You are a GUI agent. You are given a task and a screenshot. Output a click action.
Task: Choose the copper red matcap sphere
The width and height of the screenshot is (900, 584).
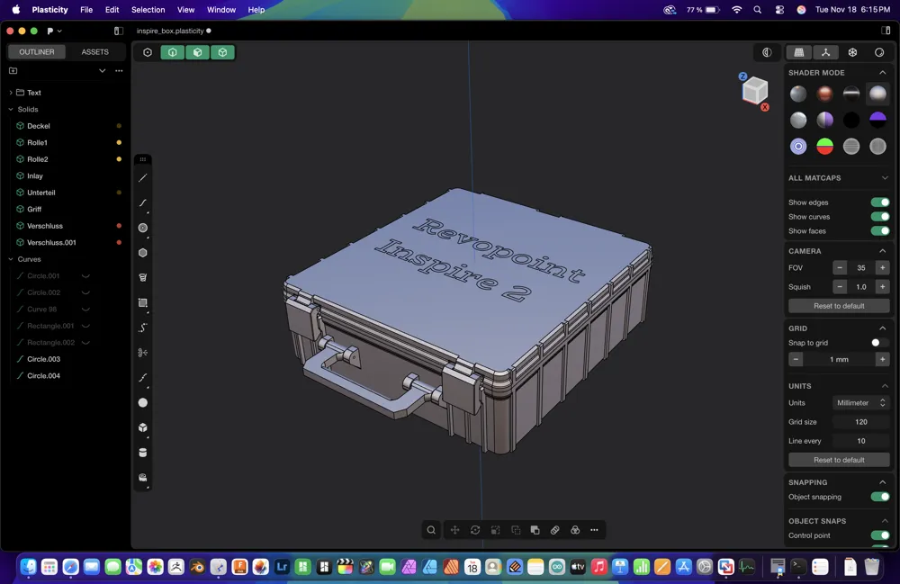pos(824,94)
